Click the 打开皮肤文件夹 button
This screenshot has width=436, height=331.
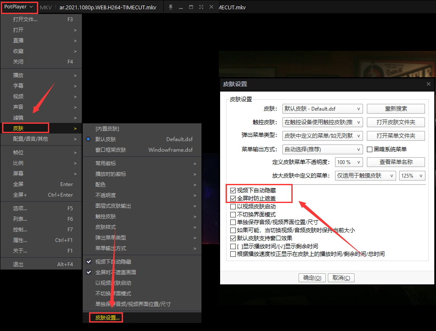(x=395, y=122)
